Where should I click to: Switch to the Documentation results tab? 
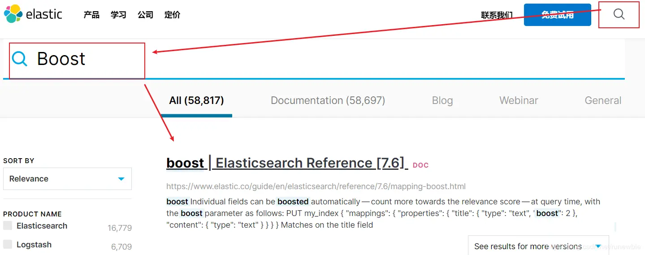tap(328, 100)
